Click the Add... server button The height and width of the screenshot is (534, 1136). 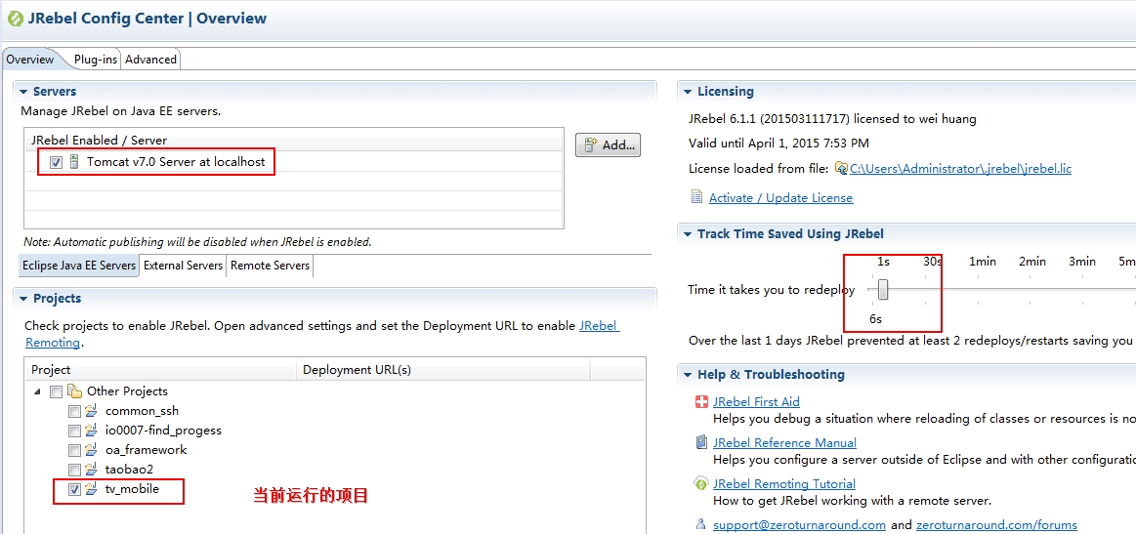click(608, 145)
